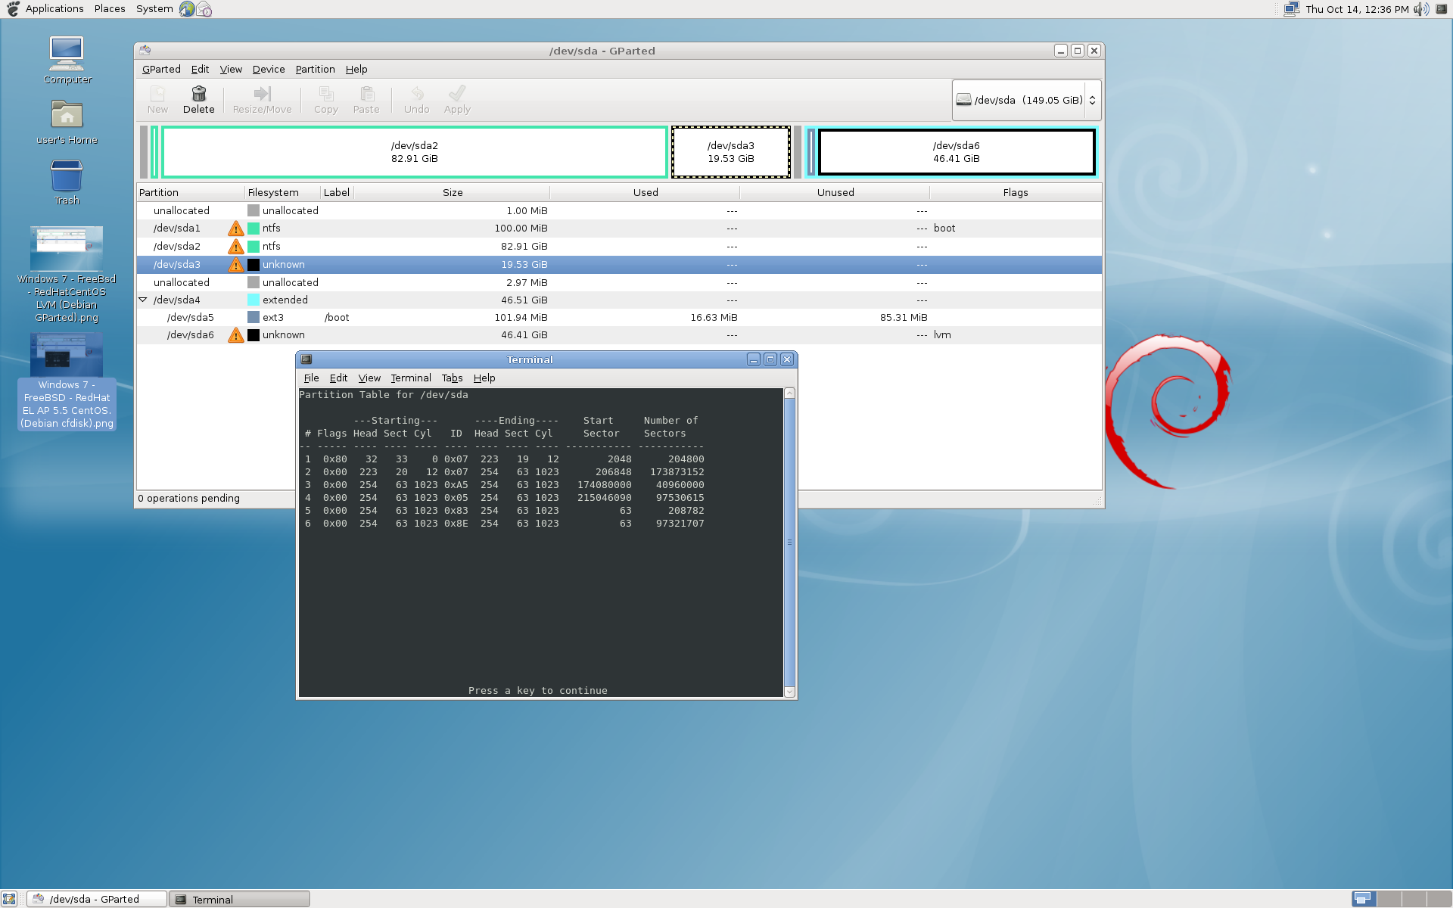Select the /dev/sda1 partition row

tap(619, 229)
